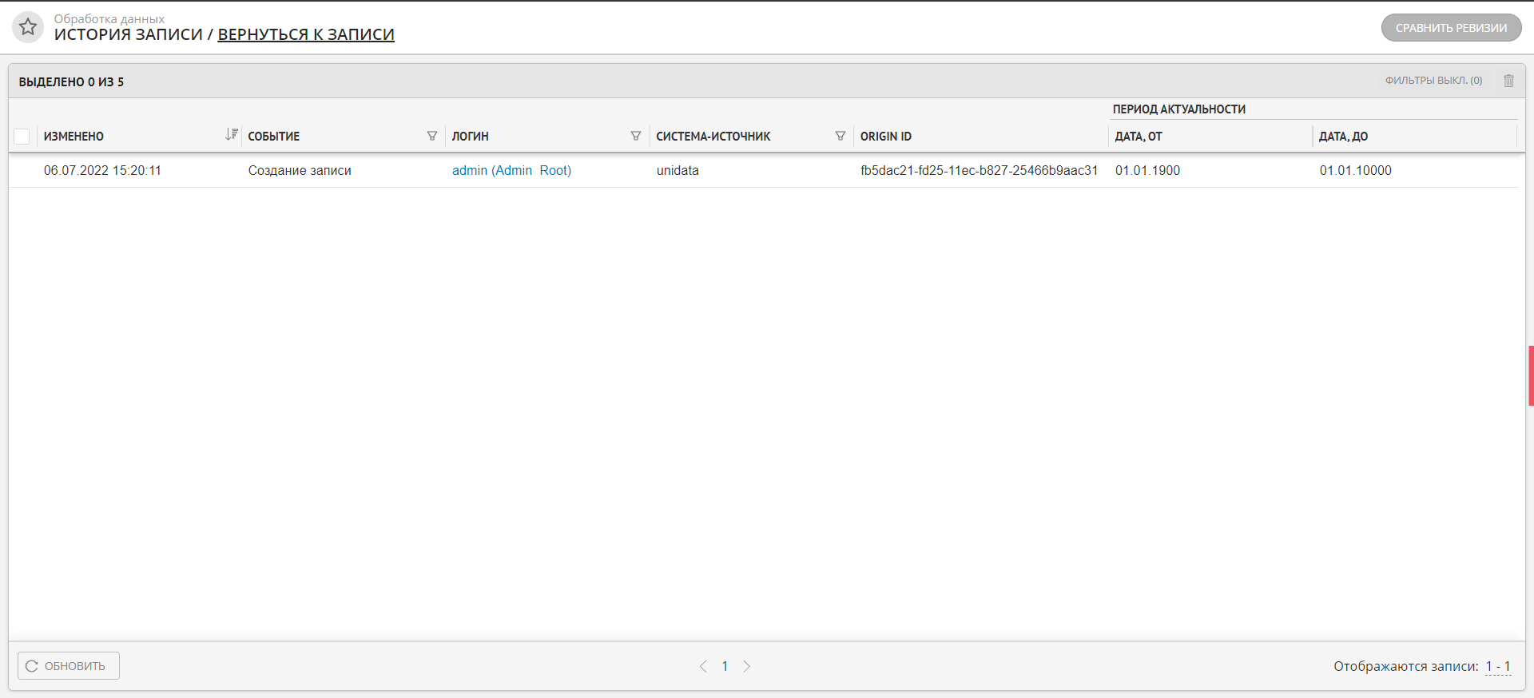Click the ВЫДЕЛЕНО 0 ИЗ 5 counter
Image resolution: width=1534 pixels, height=698 pixels.
71,81
